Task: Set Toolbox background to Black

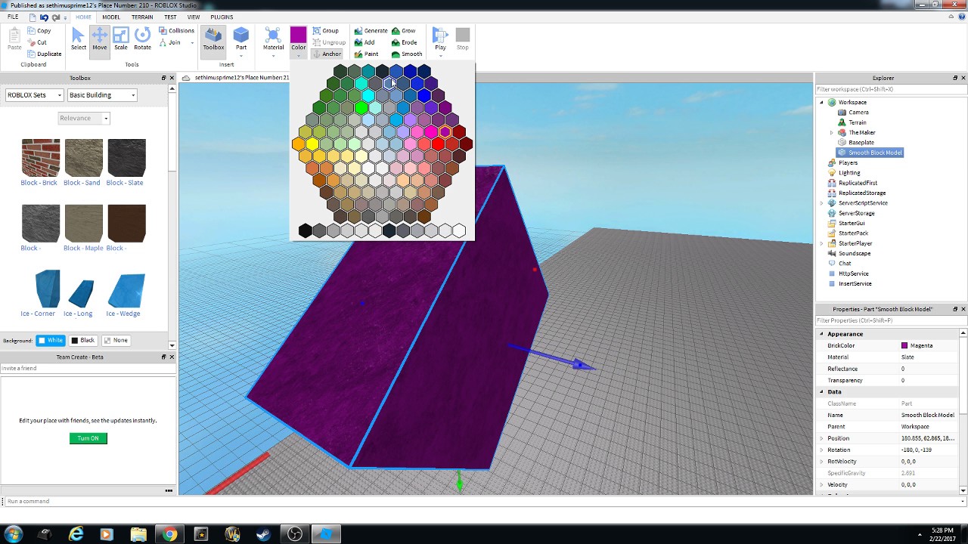Action: tap(83, 340)
